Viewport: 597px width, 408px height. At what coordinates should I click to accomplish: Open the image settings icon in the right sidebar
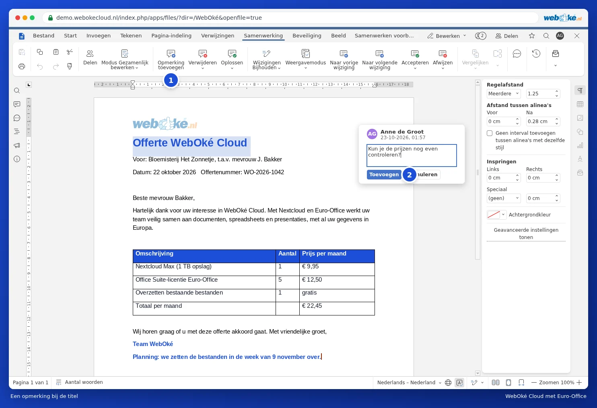pos(580,118)
